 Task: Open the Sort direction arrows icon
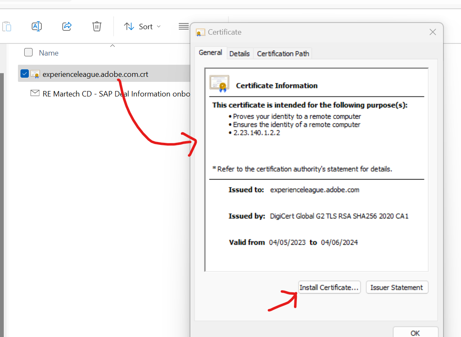128,26
